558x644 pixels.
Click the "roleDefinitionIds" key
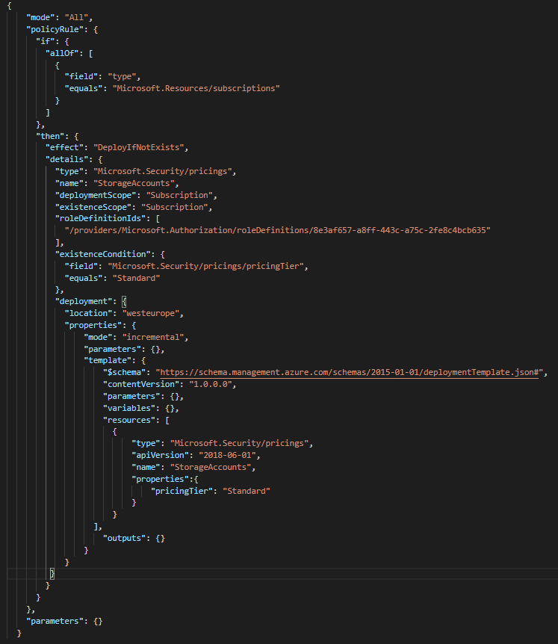tap(101, 218)
